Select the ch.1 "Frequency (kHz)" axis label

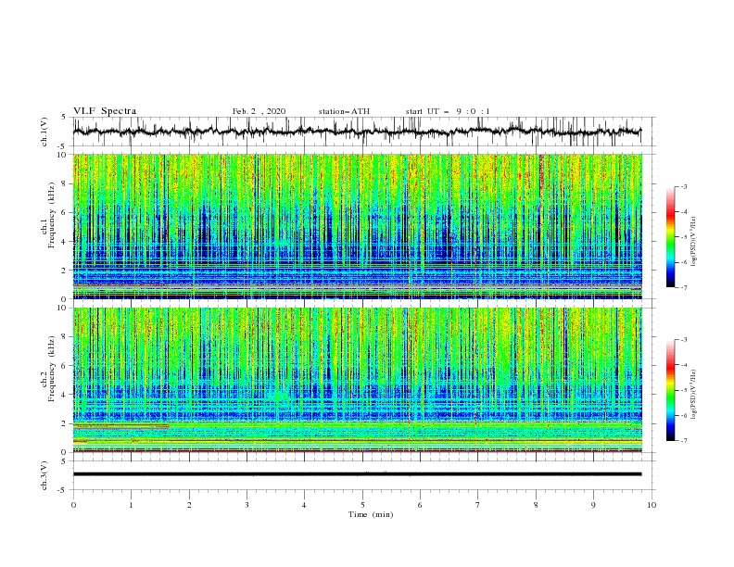click(x=52, y=213)
